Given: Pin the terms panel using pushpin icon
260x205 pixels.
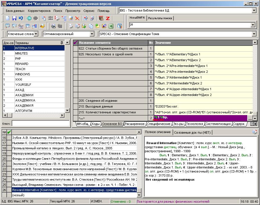Looking at the screenshot, I should tap(61, 43).
